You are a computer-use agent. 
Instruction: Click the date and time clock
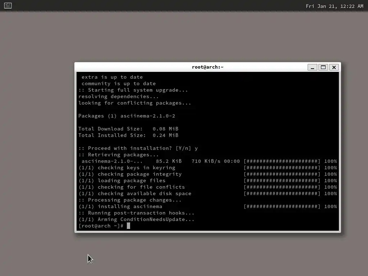pos(335,6)
